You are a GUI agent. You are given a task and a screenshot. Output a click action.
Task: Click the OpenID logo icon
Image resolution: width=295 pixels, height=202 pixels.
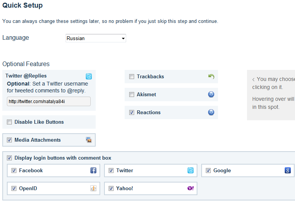(x=93, y=188)
